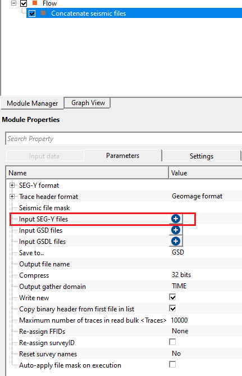Disable the Write new checkbox
Image resolution: width=242 pixels, height=376 pixels.
click(x=172, y=297)
